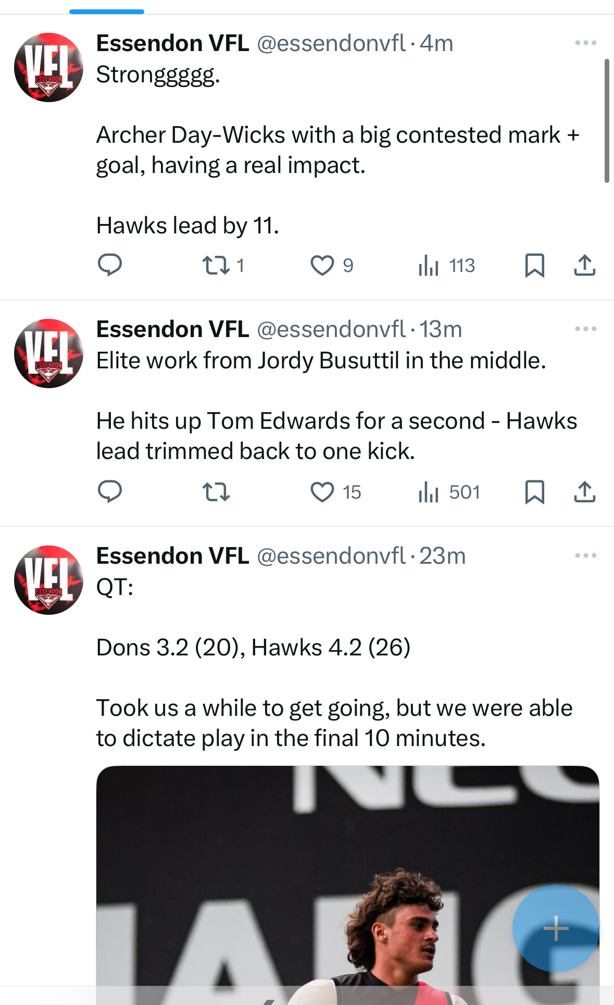Viewport: 614px width, 1005px height.
Task: Retweet the 'Stronggggg.' post
Action: tap(223, 265)
